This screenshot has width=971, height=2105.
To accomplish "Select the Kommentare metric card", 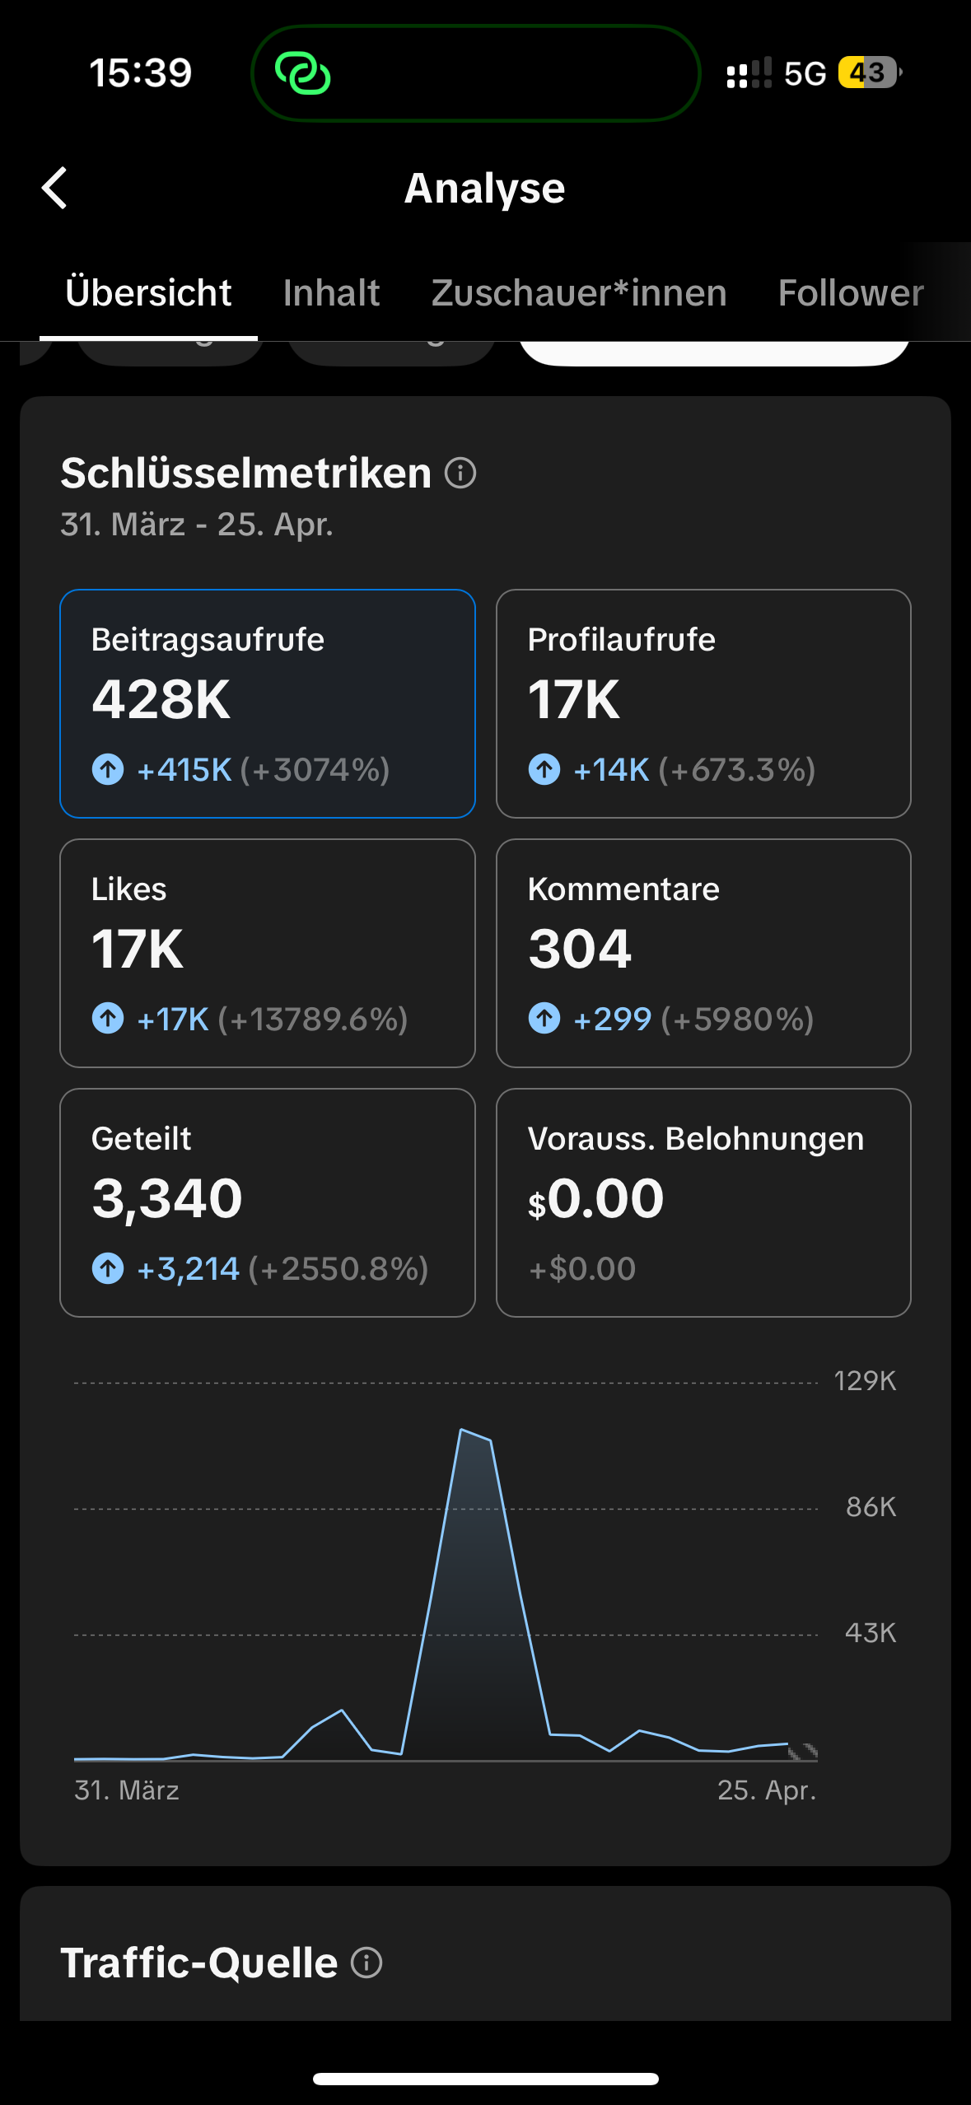I will (x=703, y=953).
